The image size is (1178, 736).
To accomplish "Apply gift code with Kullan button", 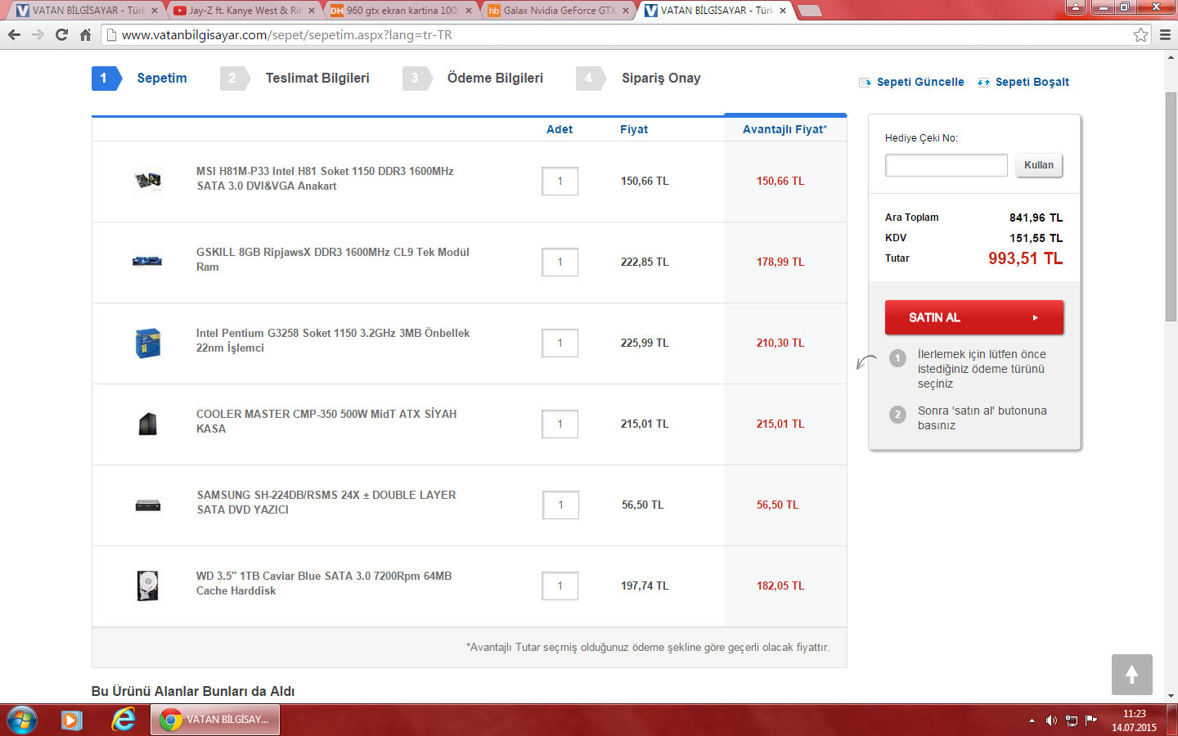I will point(1039,165).
